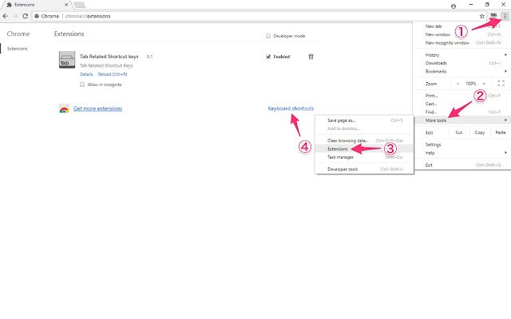
Task: Open a new tab via the tab strip button
Action: pos(79,5)
